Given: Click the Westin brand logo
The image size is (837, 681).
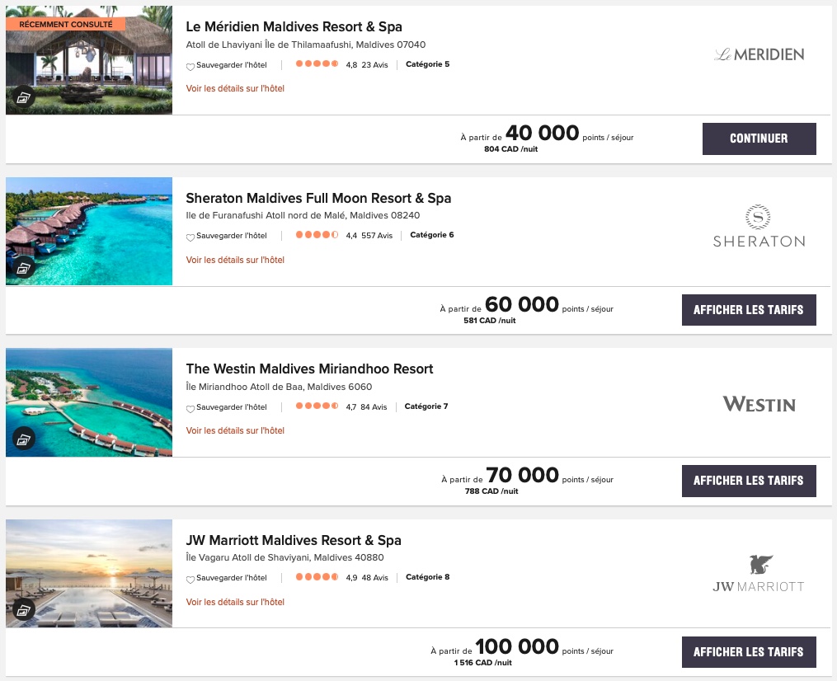Looking at the screenshot, I should tap(759, 404).
